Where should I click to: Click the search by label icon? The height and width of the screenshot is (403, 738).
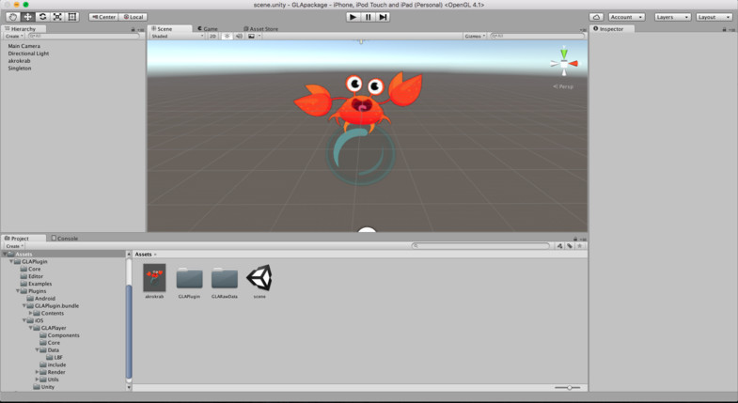click(570, 246)
